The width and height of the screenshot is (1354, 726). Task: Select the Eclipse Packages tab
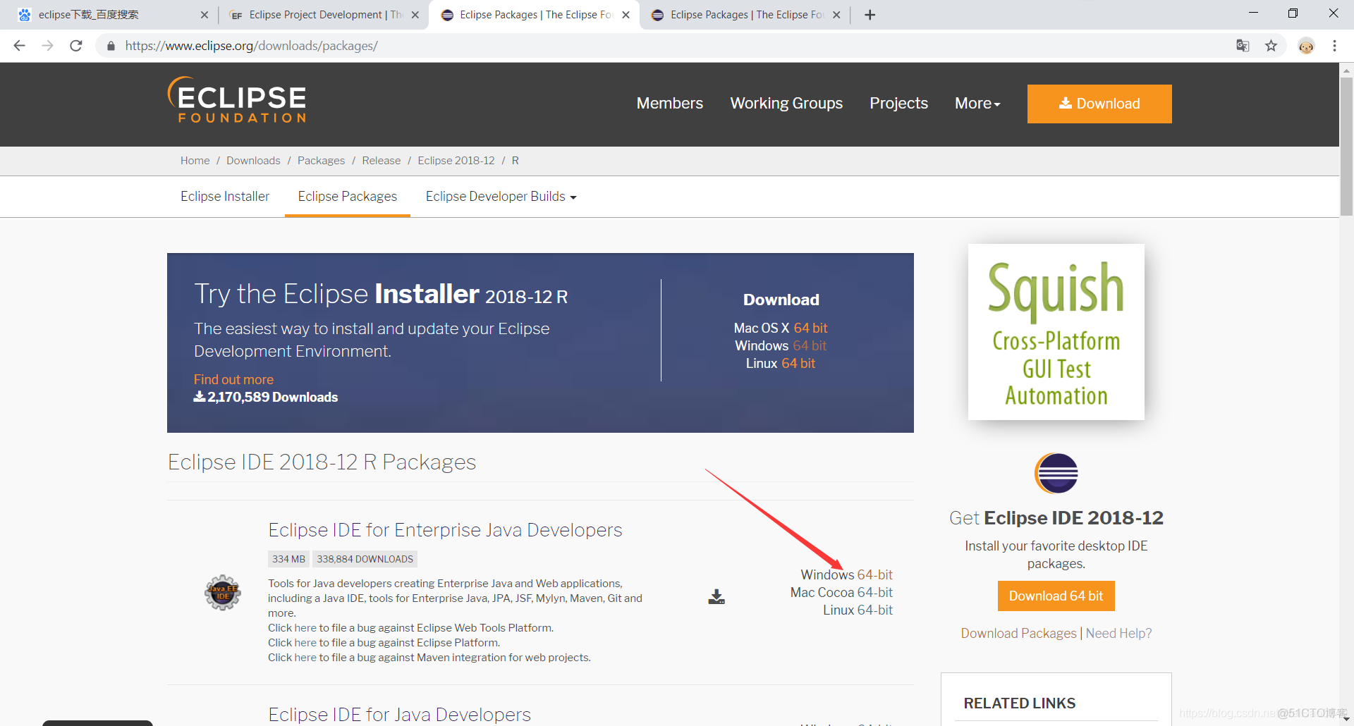tap(348, 197)
